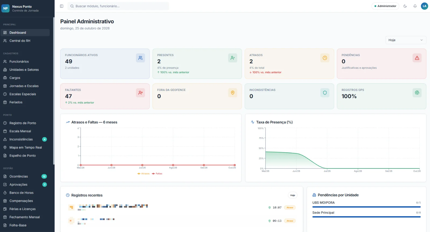
Task: Select Dashboard in the sidebar
Action: [25, 33]
